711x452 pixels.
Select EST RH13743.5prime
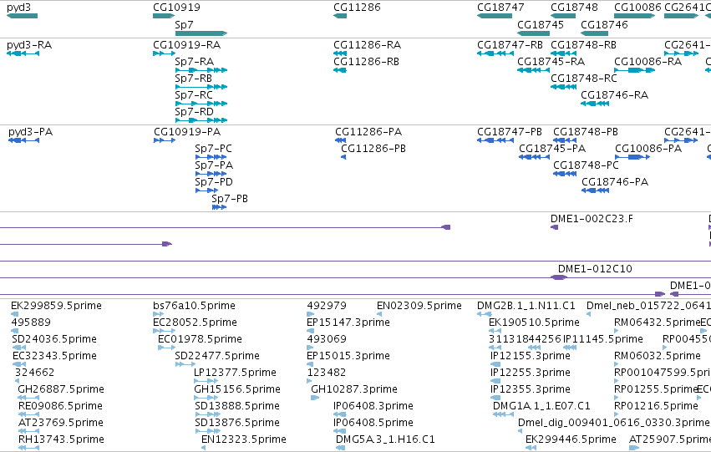coord(28,448)
